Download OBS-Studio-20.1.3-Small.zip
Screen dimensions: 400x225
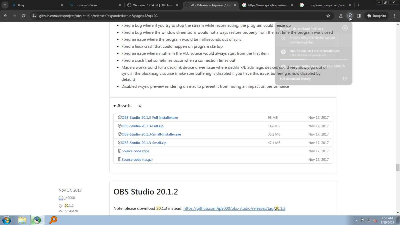pos(144,143)
